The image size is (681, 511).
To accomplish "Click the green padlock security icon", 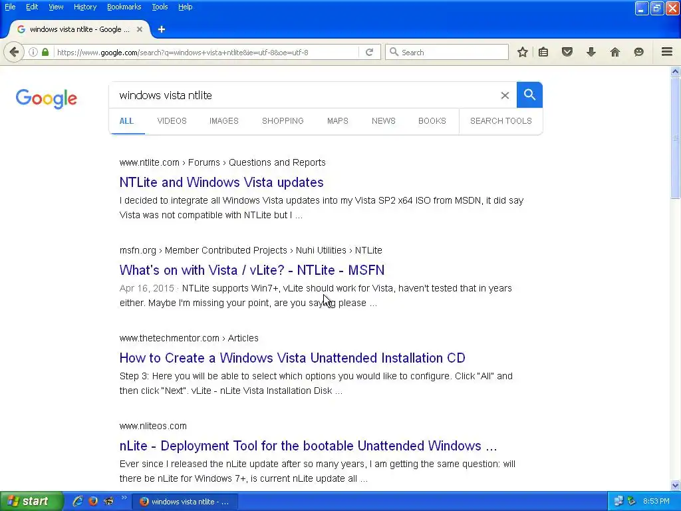I will (45, 52).
